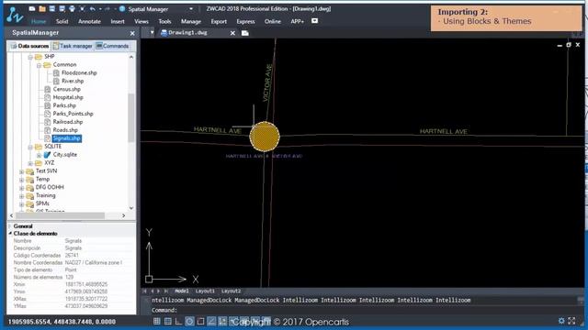Viewport: 588px width, 330px height.
Task: Switch to the Layout1 tab
Action: click(x=205, y=291)
